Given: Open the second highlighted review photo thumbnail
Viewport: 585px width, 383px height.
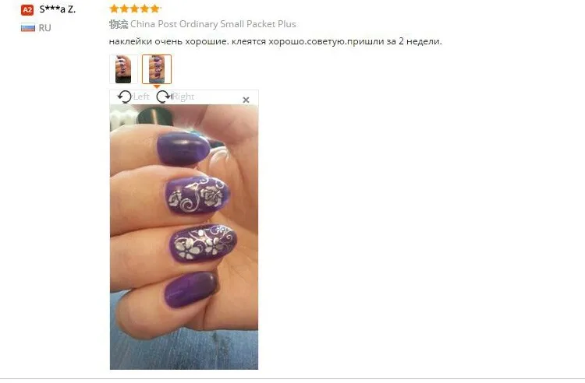Looking at the screenshot, I should click(157, 69).
